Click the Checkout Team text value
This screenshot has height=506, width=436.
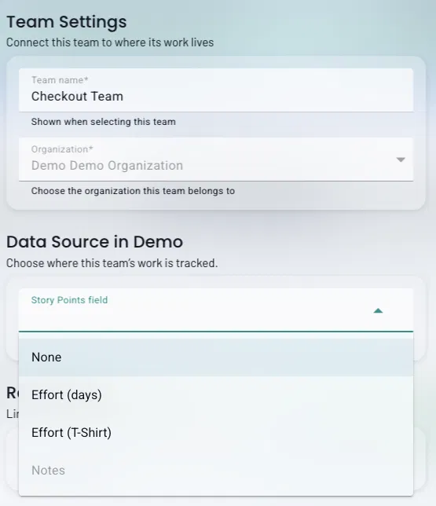pyautogui.click(x=77, y=97)
